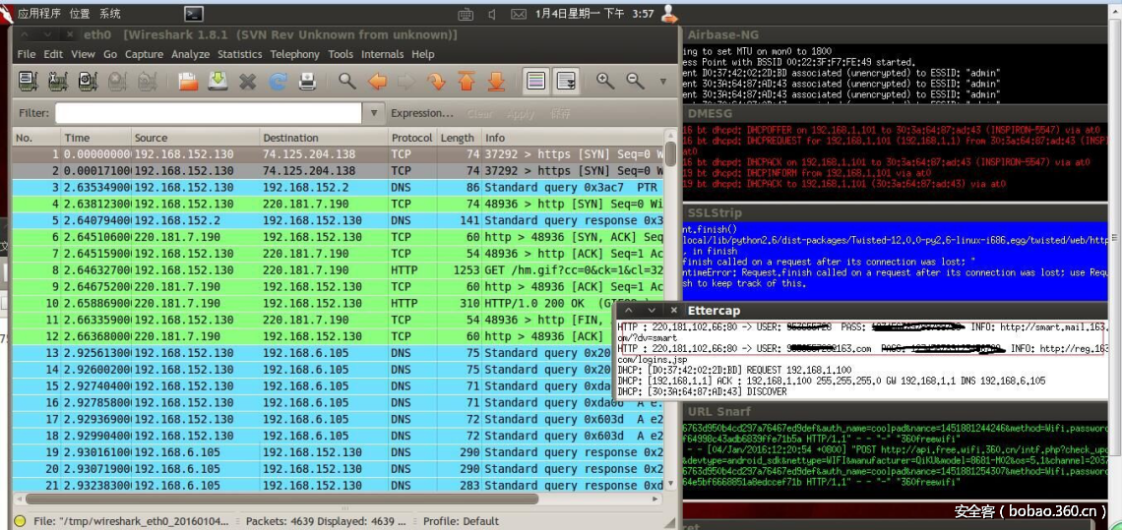Viewport: 1122px width, 530px height.
Task: Save the capture file
Action: pos(218,82)
